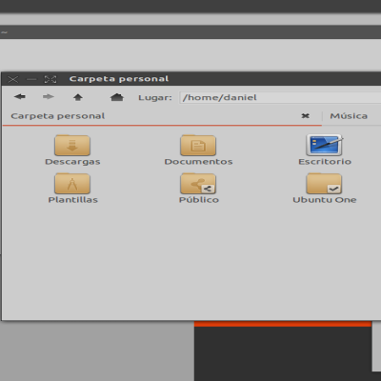Screen dimensions: 381x381
Task: Maximize the Carpeta personal window
Action: click(50, 79)
